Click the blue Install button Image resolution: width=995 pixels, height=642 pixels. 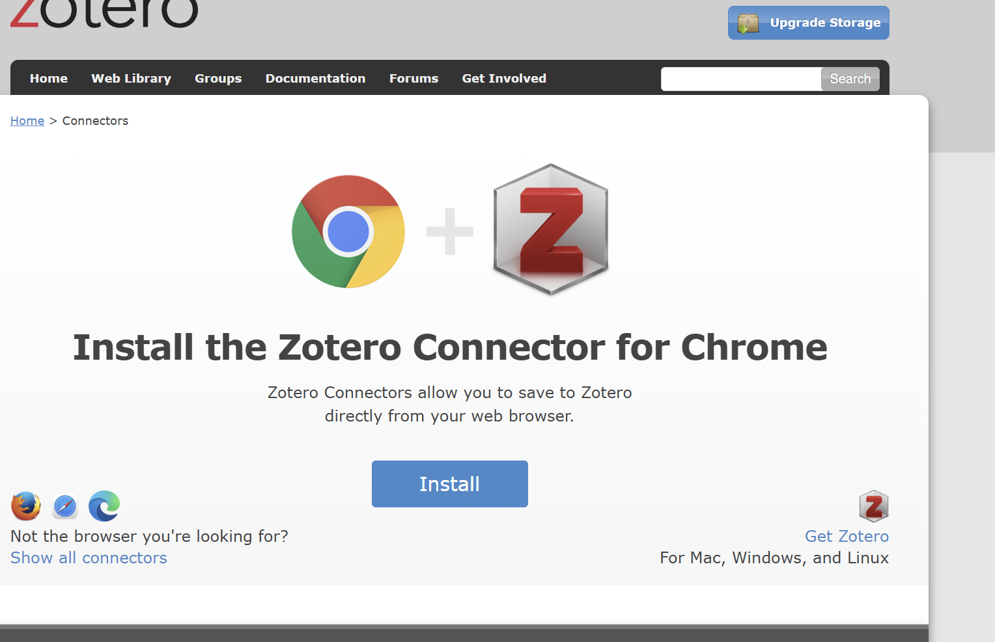pyautogui.click(x=450, y=484)
